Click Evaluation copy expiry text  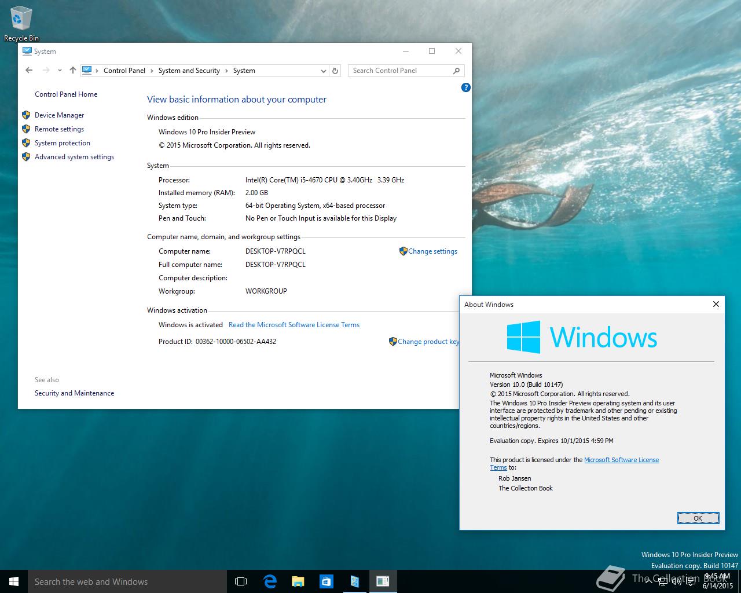(x=552, y=441)
